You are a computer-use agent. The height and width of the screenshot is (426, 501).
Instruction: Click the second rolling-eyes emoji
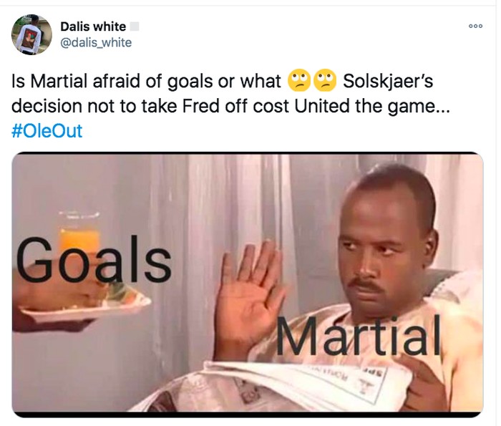pos(325,80)
